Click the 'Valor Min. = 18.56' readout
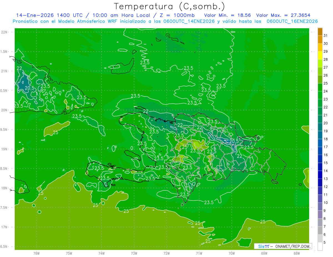 click(228, 15)
